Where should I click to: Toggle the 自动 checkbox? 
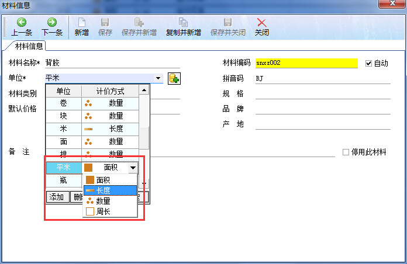click(368, 63)
